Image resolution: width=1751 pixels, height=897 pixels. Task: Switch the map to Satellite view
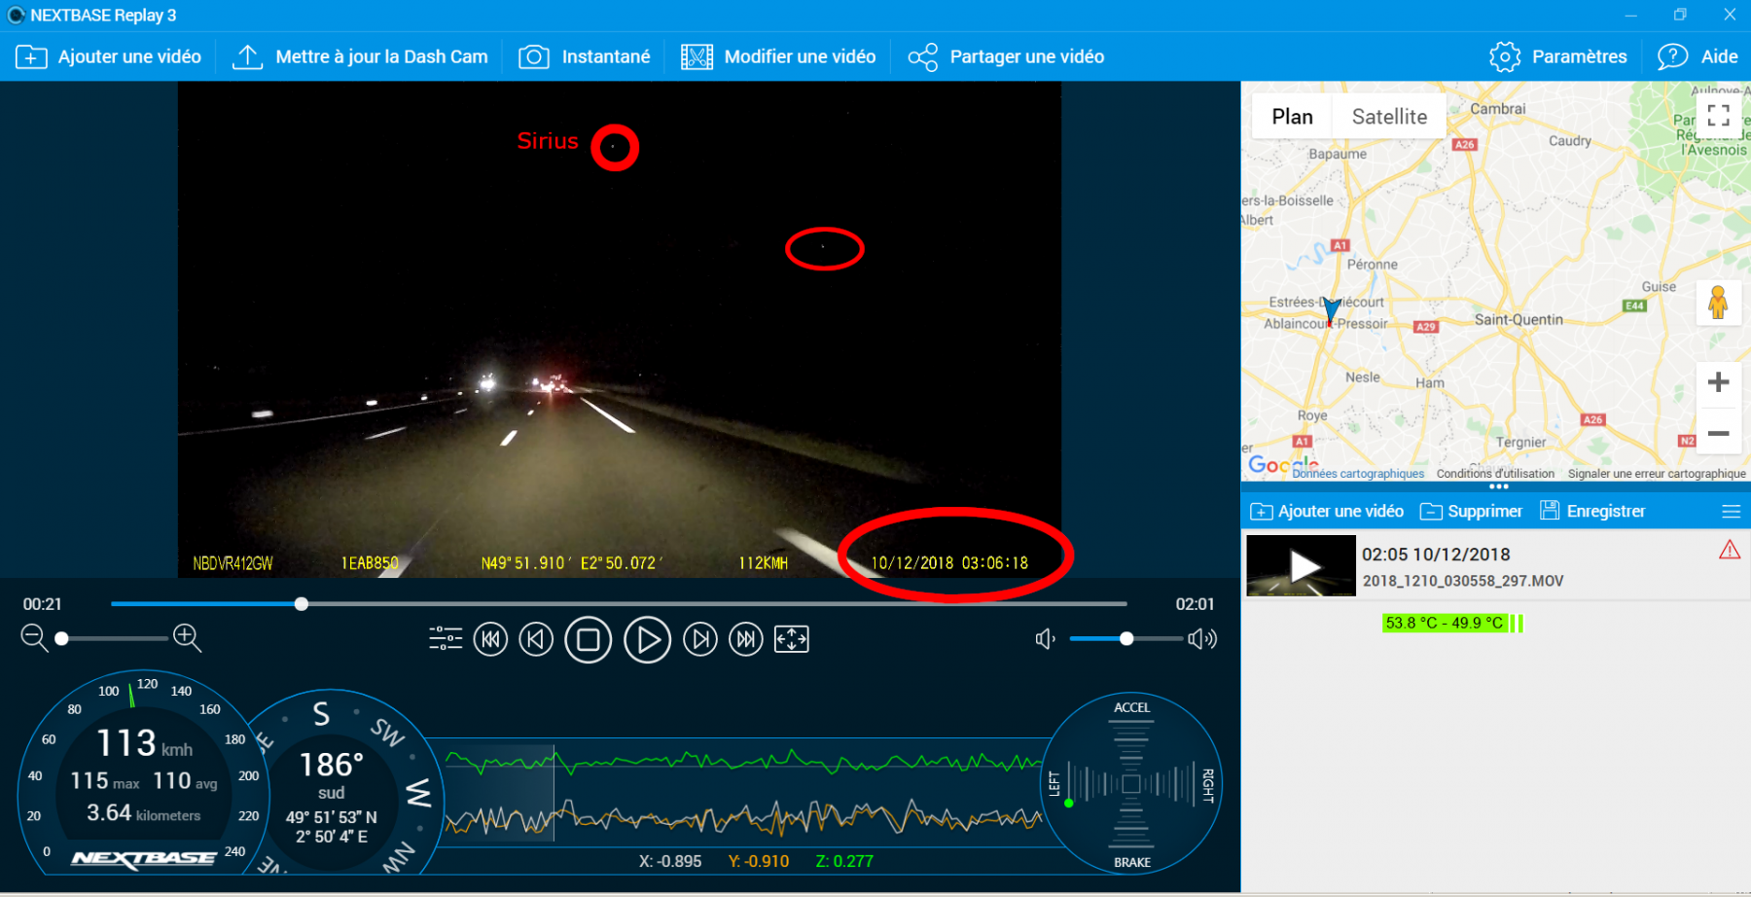click(1389, 117)
